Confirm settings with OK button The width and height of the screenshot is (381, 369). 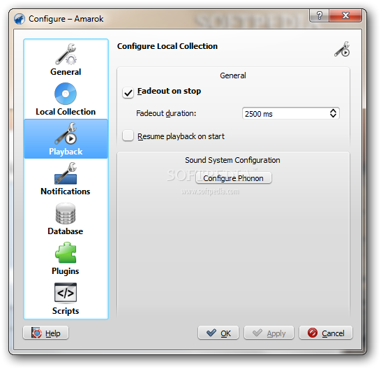point(218,333)
